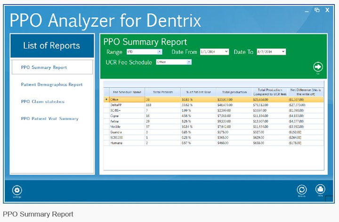Restore the PPO Analyzer window

click(x=317, y=10)
